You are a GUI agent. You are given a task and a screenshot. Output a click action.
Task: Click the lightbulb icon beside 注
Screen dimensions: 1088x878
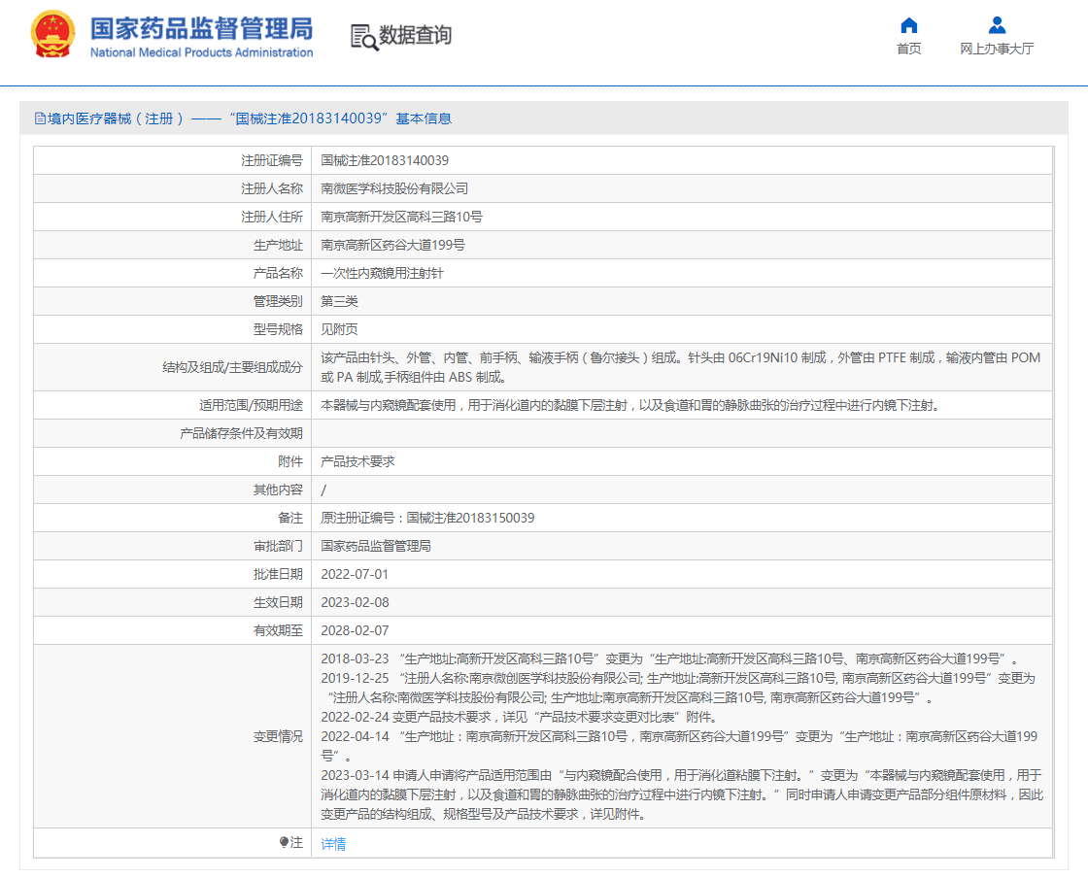tap(284, 842)
